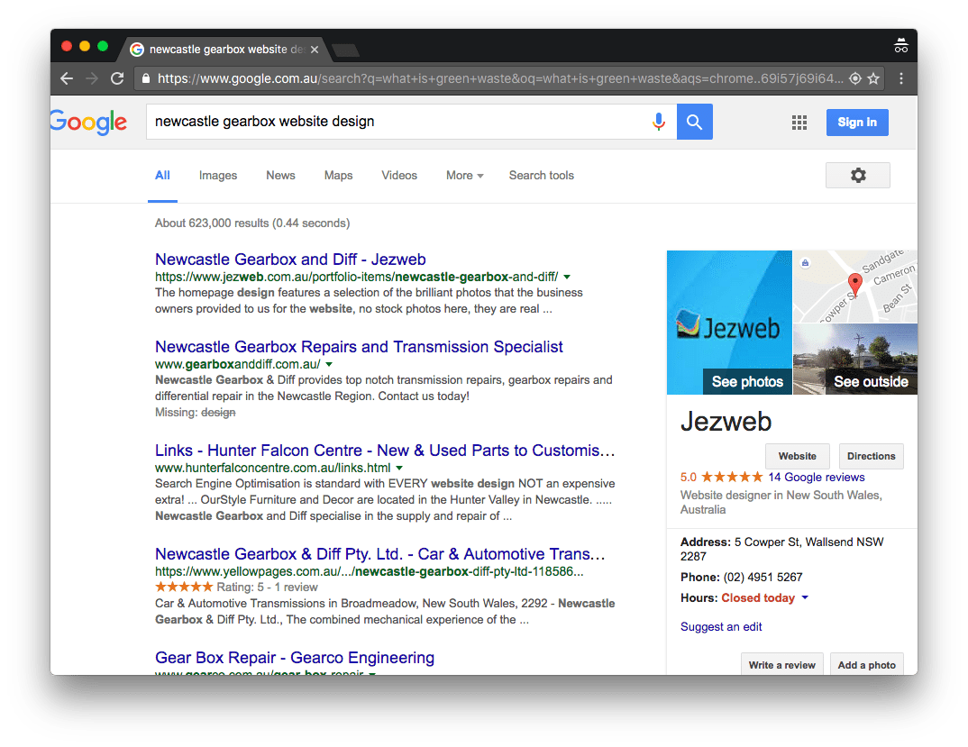Open Links - Hunter Falcon Centre result
Image resolution: width=968 pixels, height=747 pixels.
pos(385,451)
